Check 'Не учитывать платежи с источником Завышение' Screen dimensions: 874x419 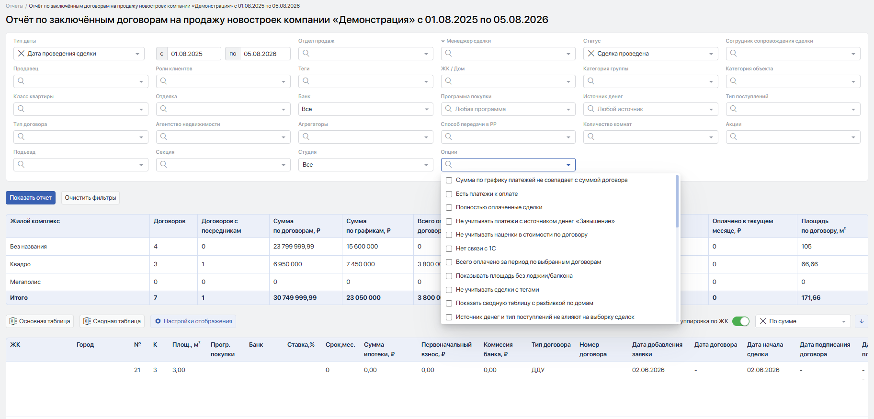(449, 221)
